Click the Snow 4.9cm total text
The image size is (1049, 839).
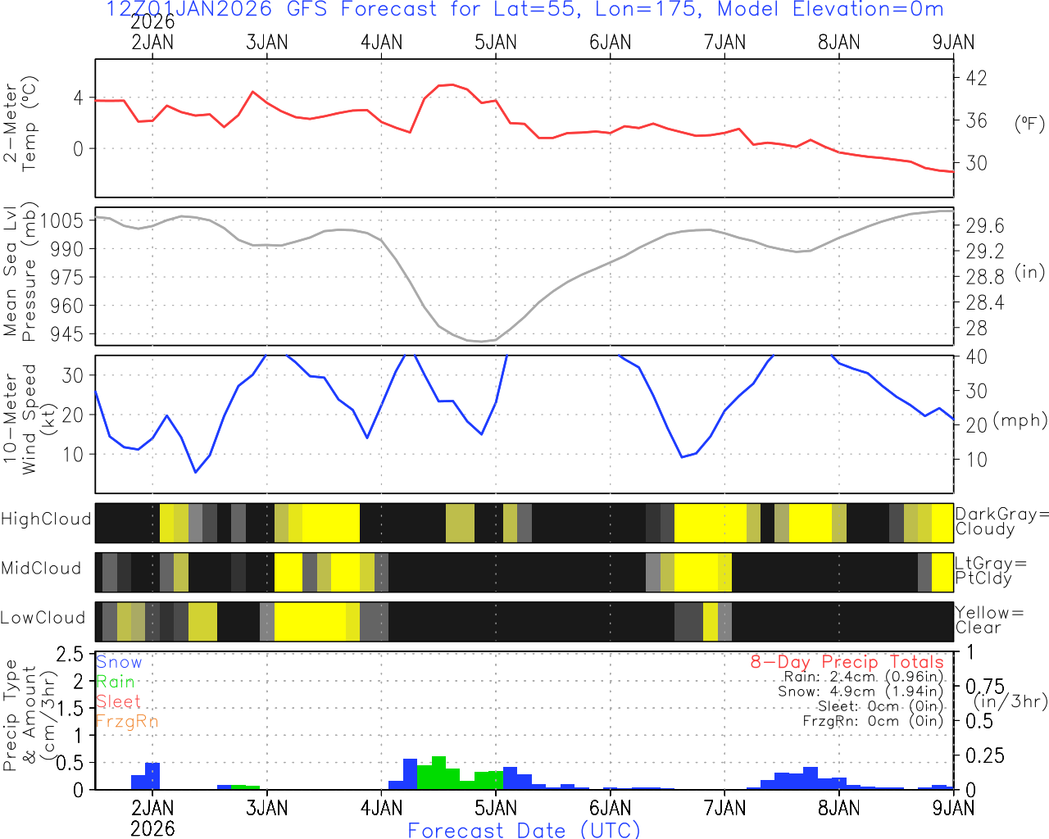[861, 692]
